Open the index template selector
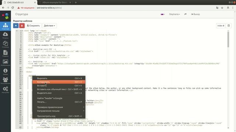 pos(221,26)
